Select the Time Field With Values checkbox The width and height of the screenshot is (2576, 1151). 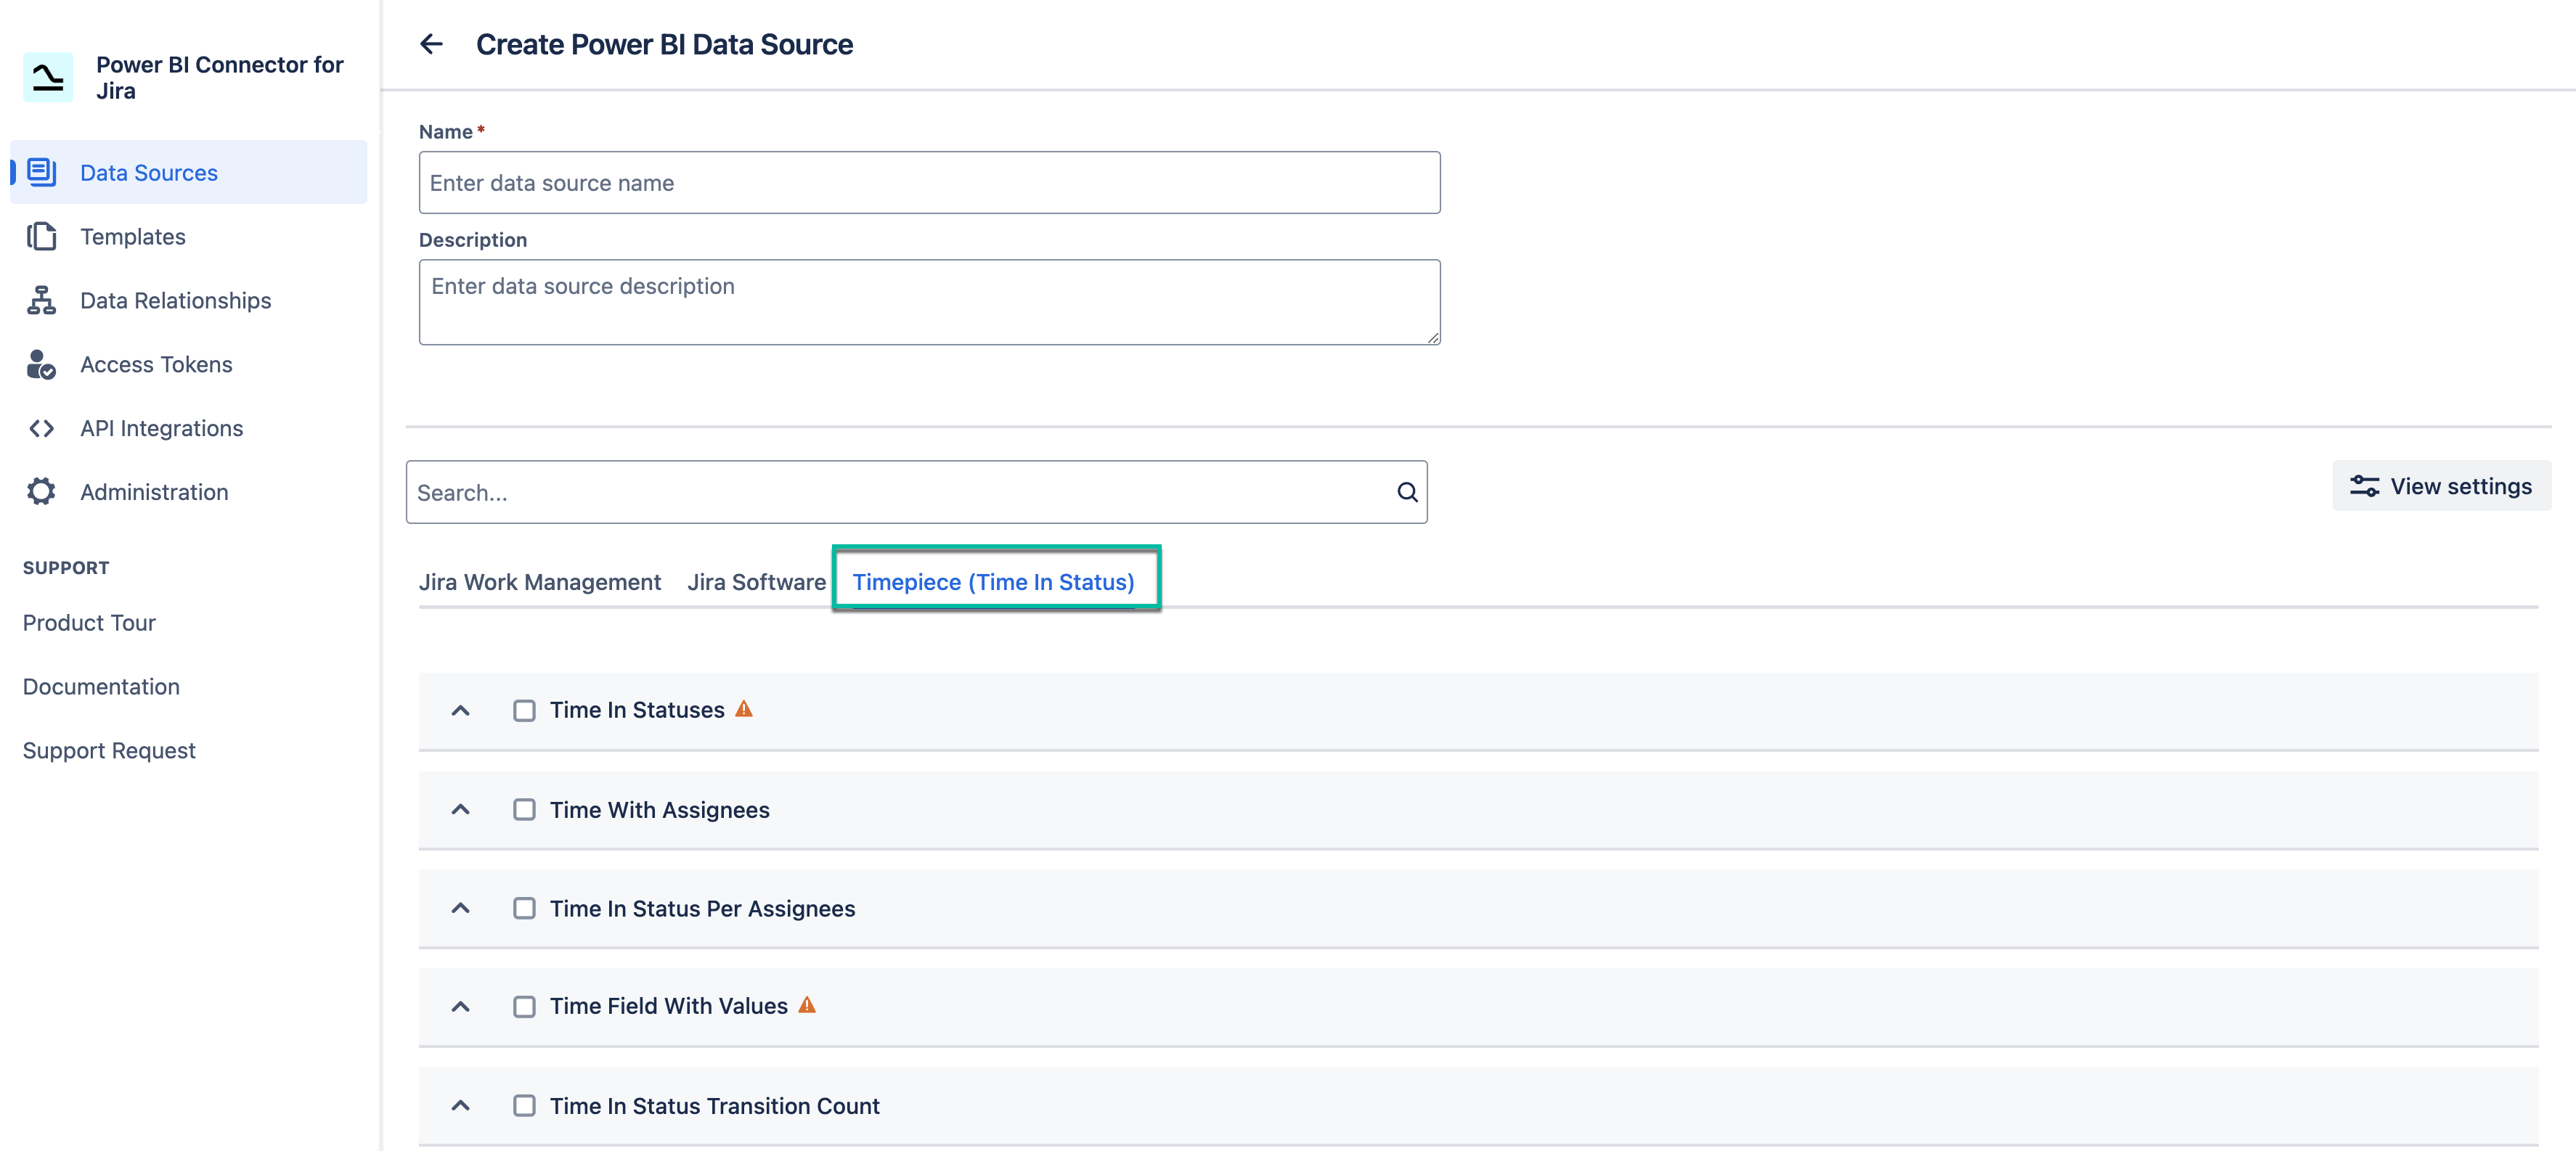click(524, 1006)
